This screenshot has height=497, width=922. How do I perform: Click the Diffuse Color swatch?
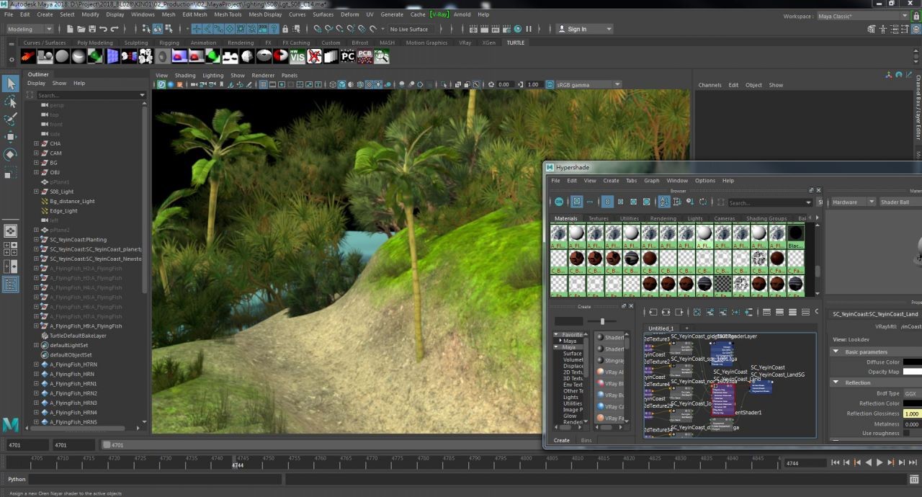(x=912, y=362)
